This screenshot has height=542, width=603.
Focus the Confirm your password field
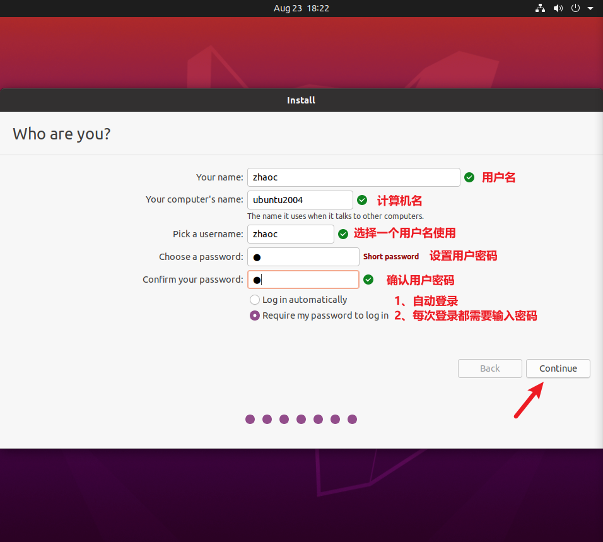coord(303,280)
